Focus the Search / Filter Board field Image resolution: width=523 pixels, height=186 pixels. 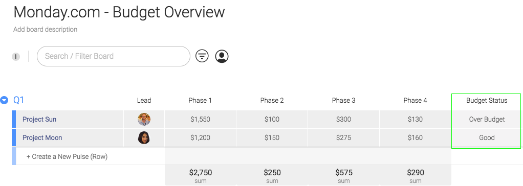[x=114, y=56]
